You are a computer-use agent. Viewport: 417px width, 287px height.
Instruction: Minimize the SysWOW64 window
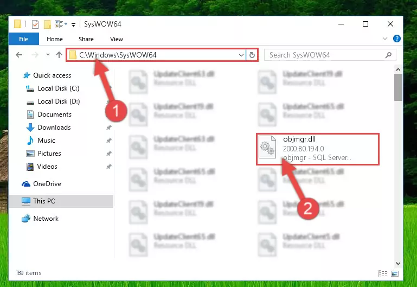341,24
